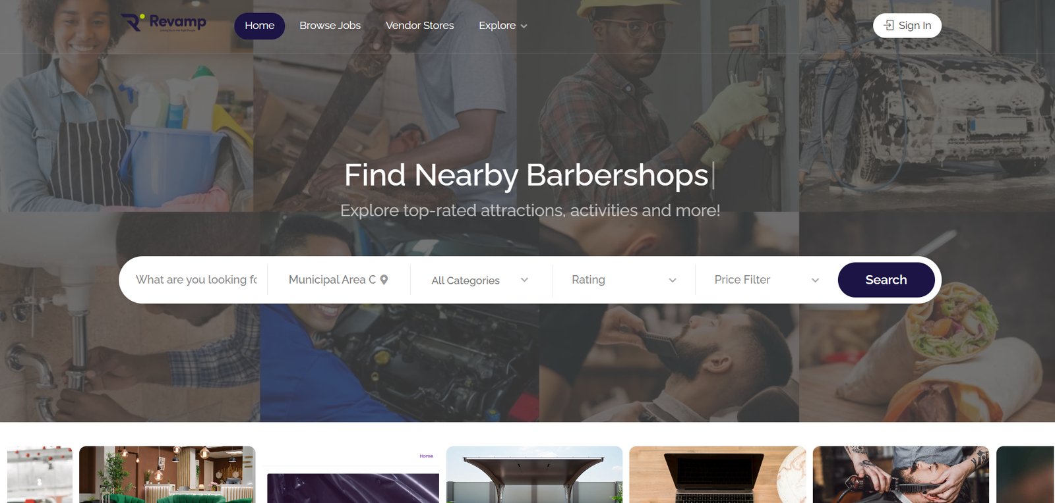Open the laptop on desk thumbnail
Screen dimensions: 1055x503
click(717, 475)
